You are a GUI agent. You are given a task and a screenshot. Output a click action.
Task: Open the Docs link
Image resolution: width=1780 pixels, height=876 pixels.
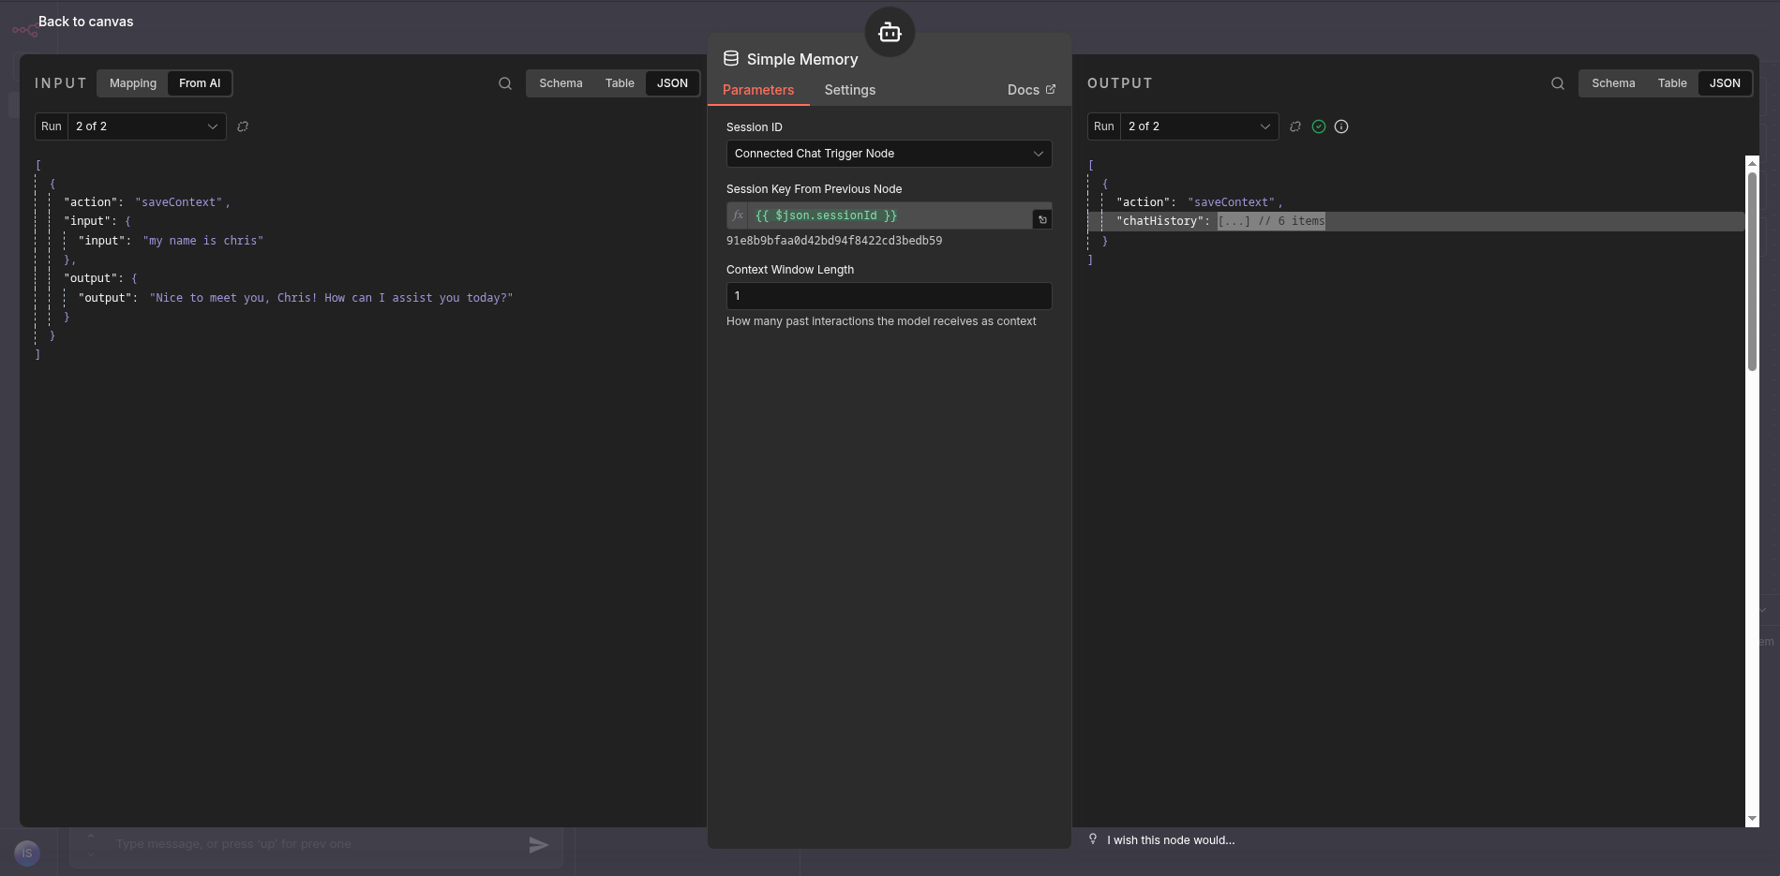click(x=1031, y=90)
